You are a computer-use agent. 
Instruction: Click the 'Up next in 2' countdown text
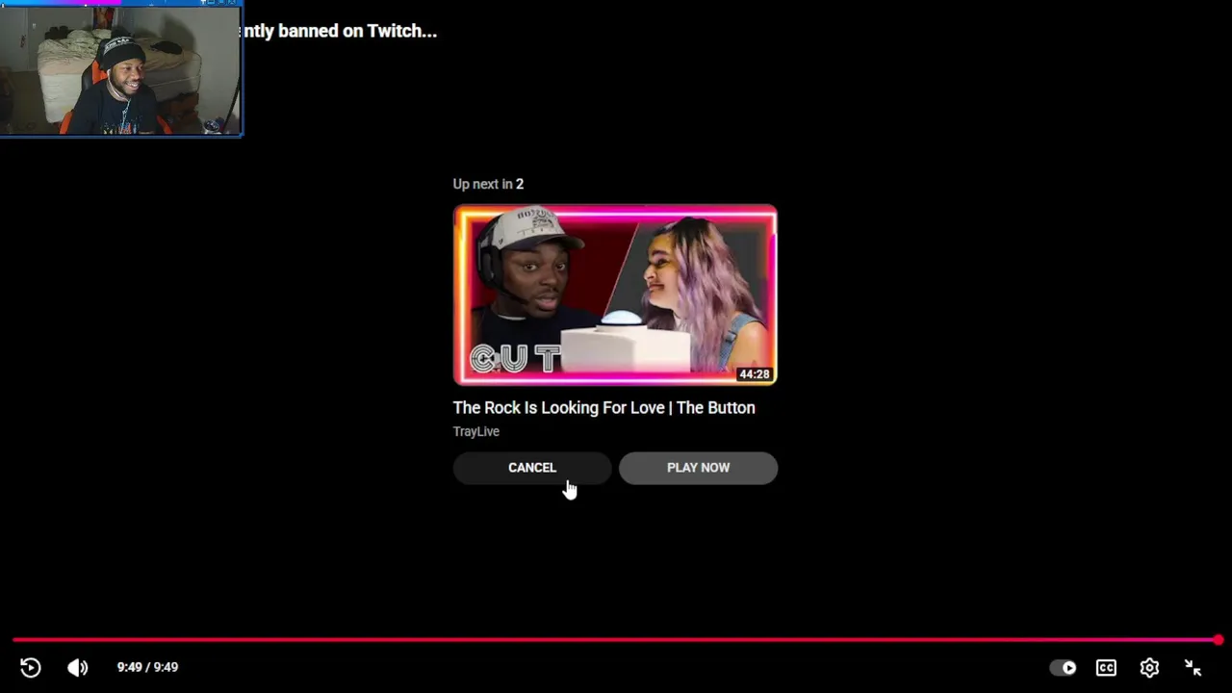[488, 184]
